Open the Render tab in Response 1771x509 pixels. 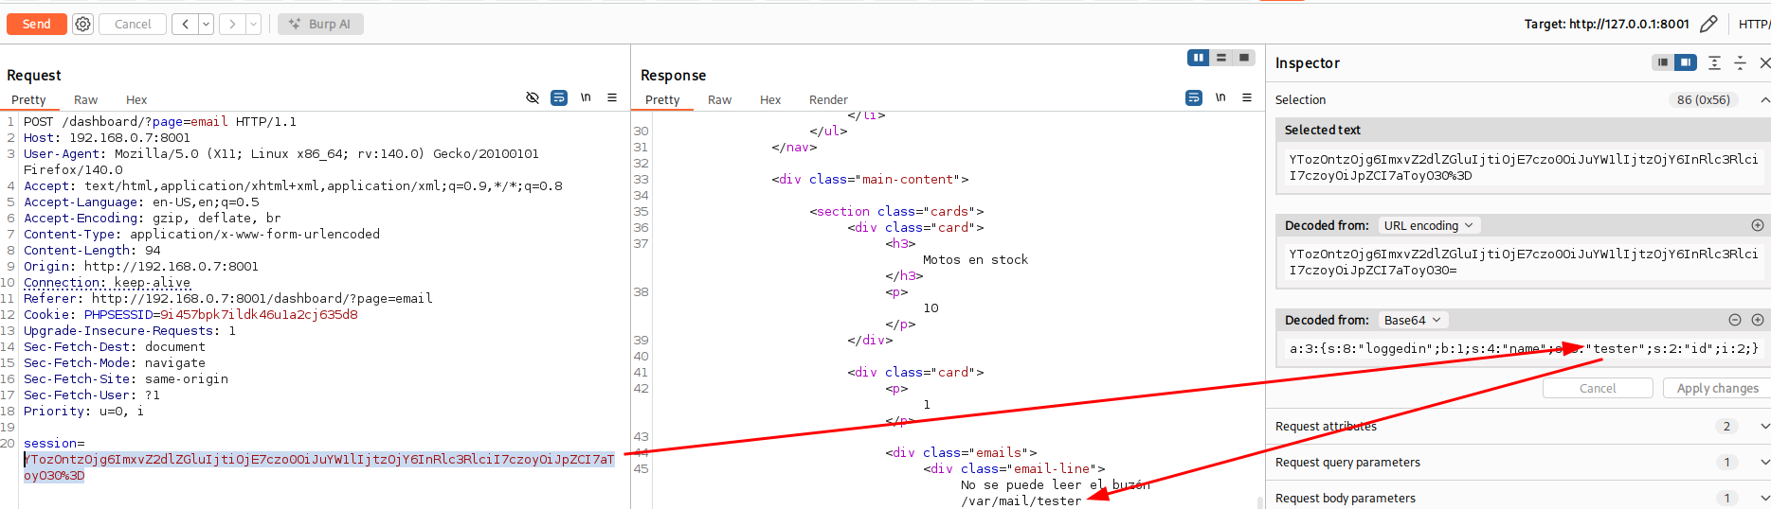[x=828, y=100]
